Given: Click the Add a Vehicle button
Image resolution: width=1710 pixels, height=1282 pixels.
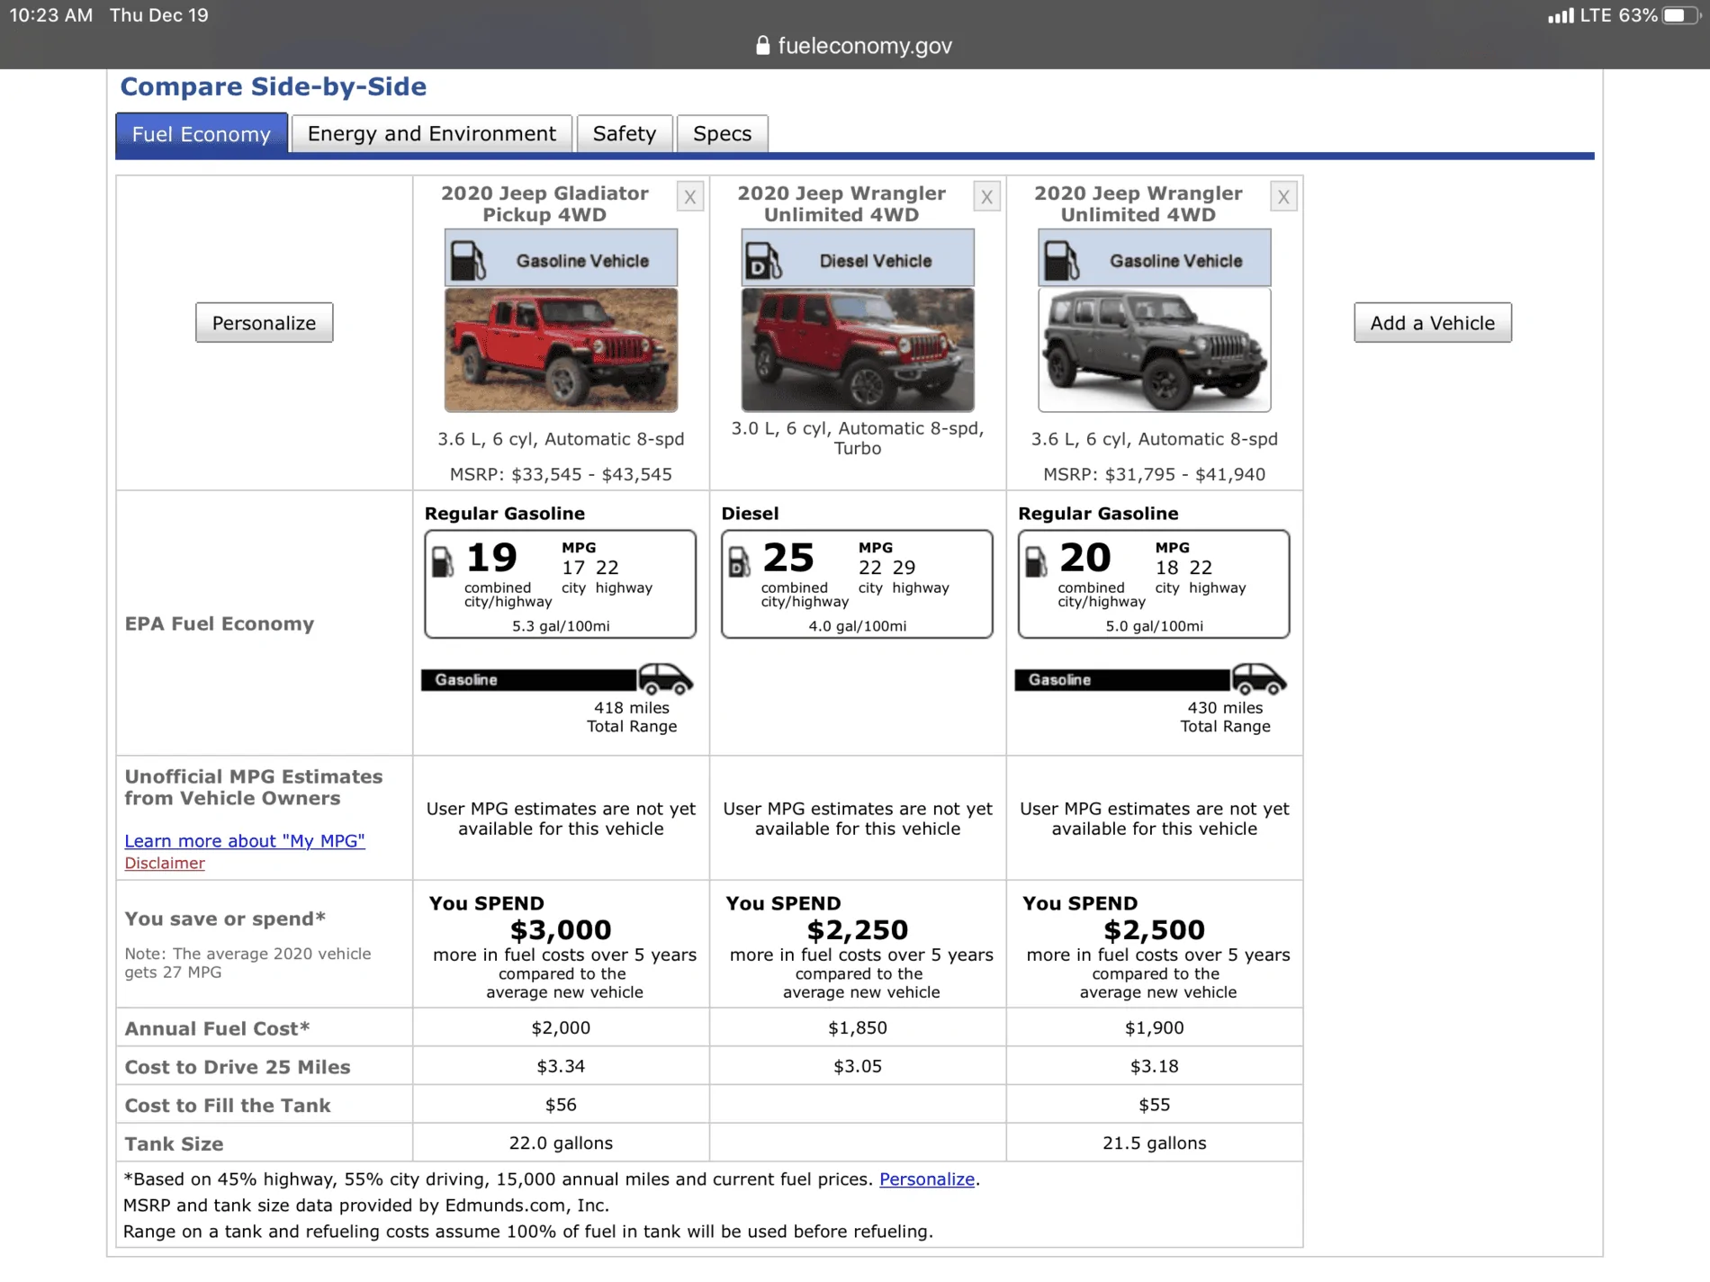Looking at the screenshot, I should pos(1433,323).
